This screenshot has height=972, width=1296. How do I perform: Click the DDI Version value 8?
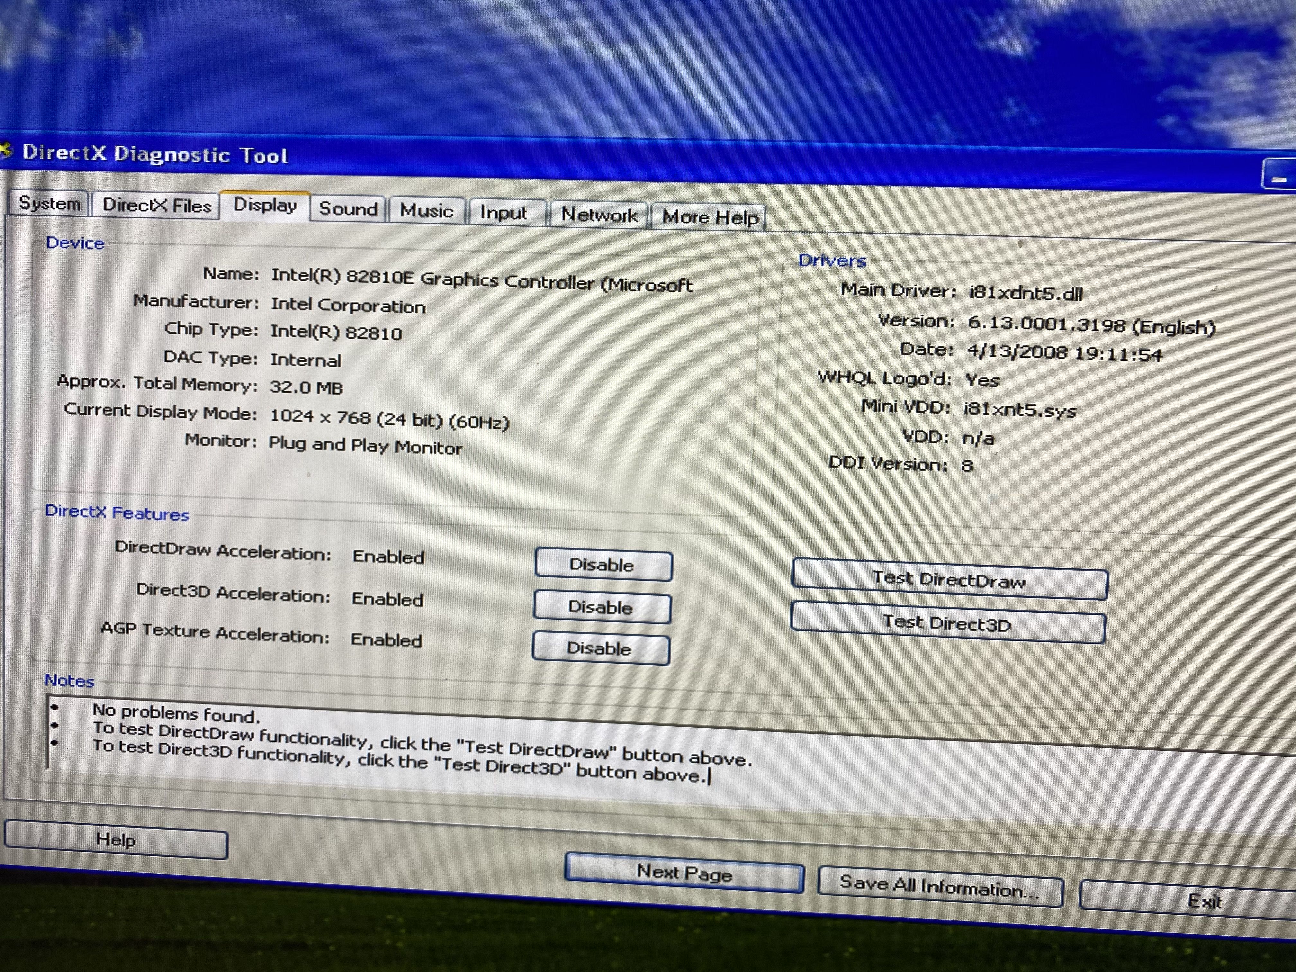tap(967, 465)
